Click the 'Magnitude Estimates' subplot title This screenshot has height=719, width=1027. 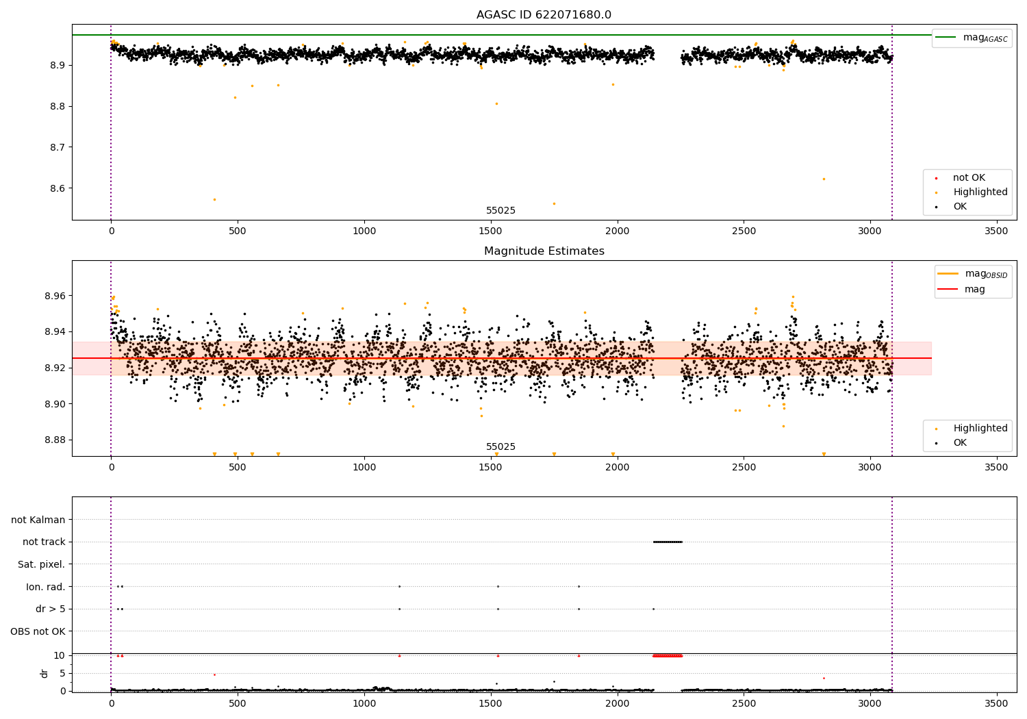click(x=544, y=251)
